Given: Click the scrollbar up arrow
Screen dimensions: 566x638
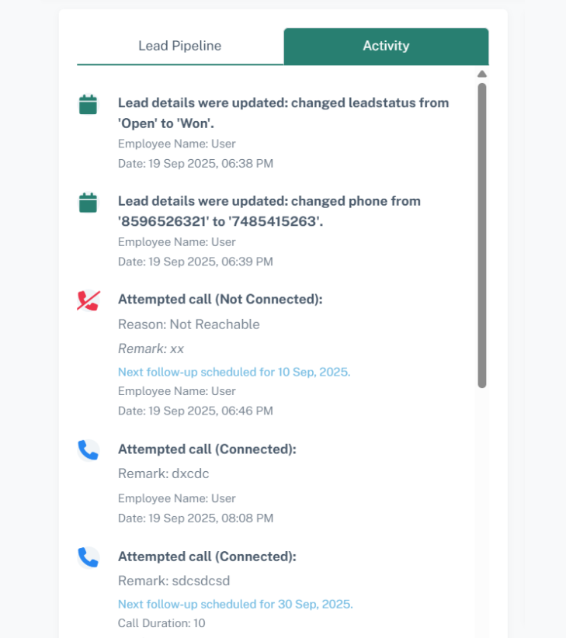Looking at the screenshot, I should pos(482,75).
